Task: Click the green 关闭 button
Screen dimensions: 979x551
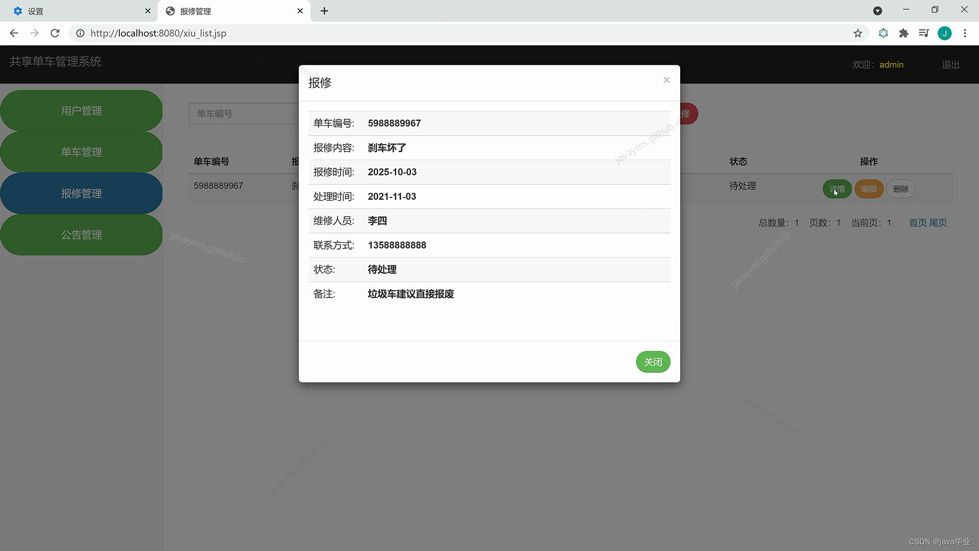Action: click(653, 362)
